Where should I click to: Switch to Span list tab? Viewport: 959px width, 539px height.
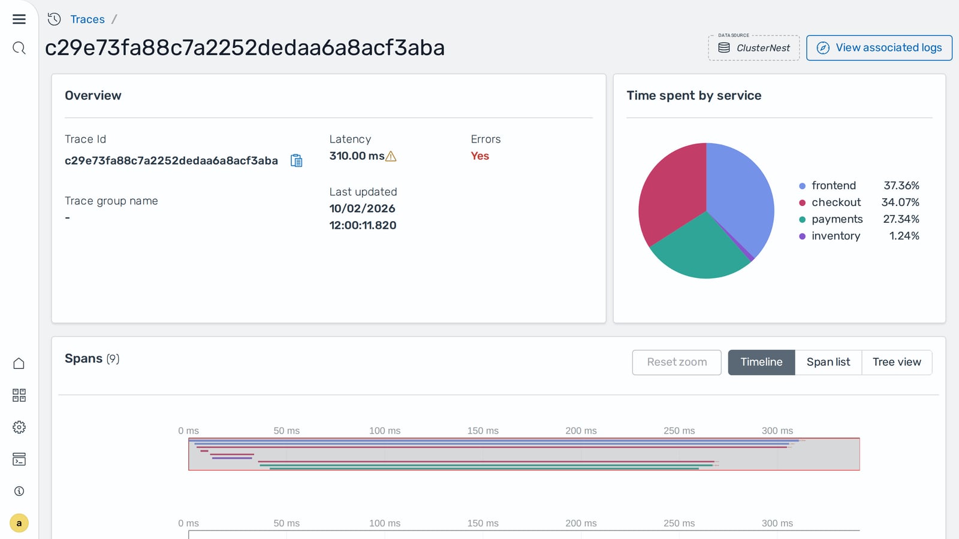[x=828, y=362]
